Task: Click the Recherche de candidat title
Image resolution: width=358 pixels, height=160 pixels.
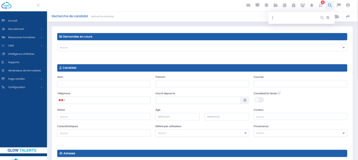Action: tap(70, 16)
